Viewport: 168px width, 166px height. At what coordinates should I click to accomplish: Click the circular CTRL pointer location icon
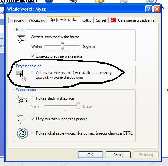coord(22,133)
